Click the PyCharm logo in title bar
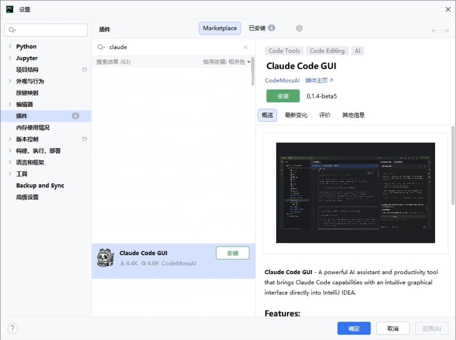The image size is (456, 340). click(9, 9)
